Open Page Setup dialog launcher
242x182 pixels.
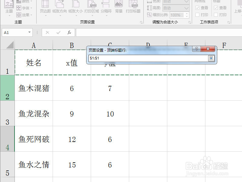[x=141, y=22]
